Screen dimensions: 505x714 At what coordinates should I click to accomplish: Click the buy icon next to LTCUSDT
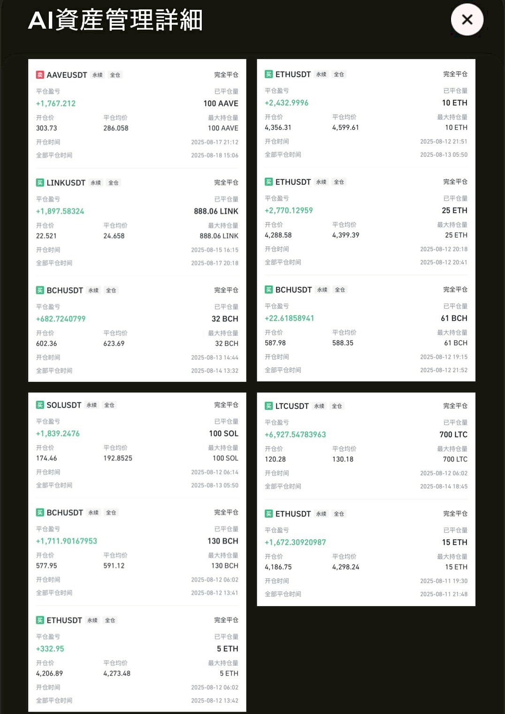click(x=268, y=406)
